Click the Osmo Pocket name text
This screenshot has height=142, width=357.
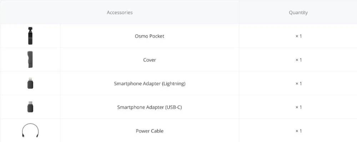[x=150, y=36]
